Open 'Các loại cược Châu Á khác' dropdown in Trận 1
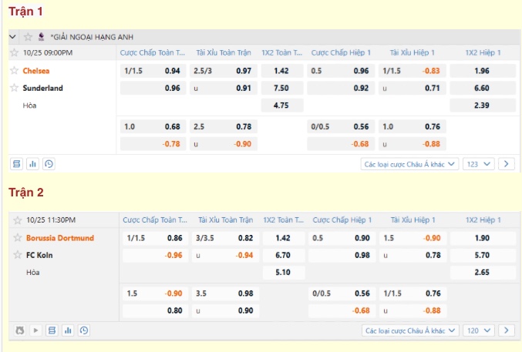 tap(410, 164)
